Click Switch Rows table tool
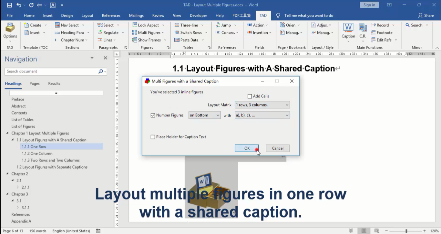441x234 pixels. click(190, 33)
